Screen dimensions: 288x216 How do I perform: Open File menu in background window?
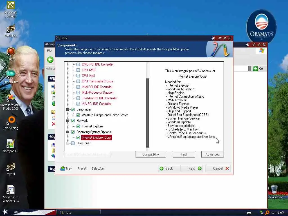coord(49,51)
